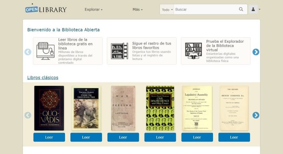Expand the Todo search filter dropdown

point(167,10)
